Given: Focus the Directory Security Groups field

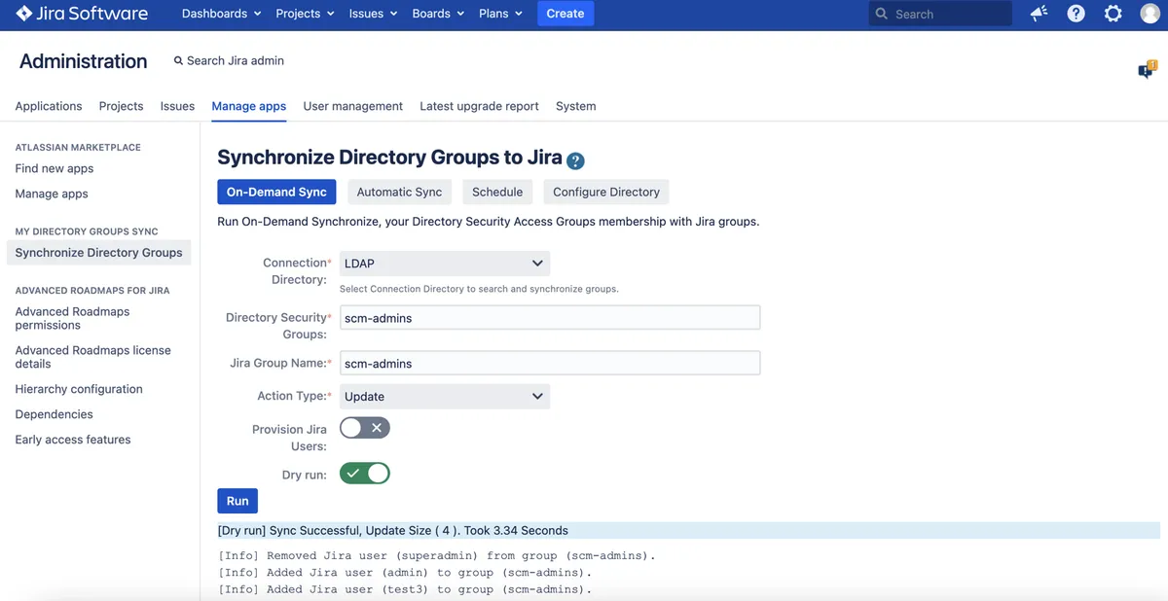Looking at the screenshot, I should point(550,318).
